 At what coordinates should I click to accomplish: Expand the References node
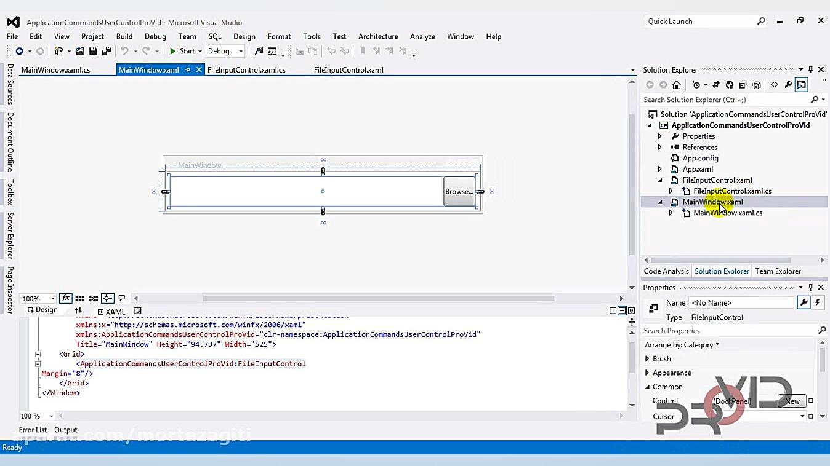click(x=659, y=148)
